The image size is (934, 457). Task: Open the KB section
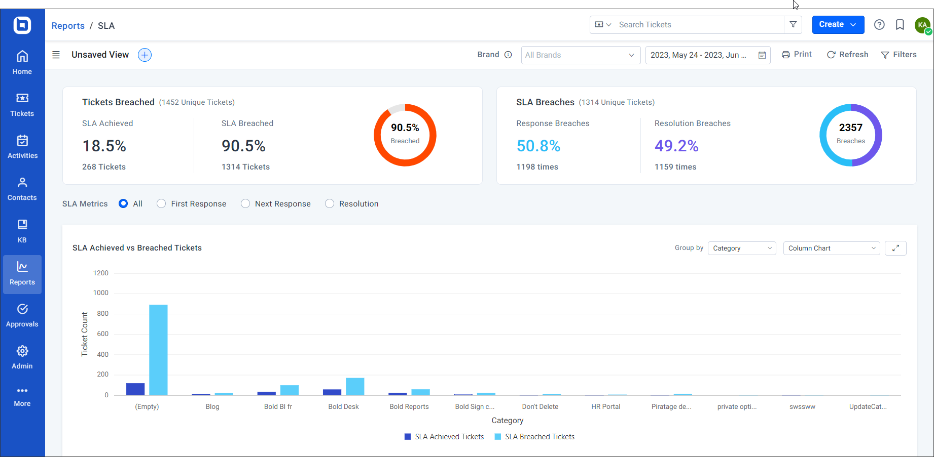[22, 231]
